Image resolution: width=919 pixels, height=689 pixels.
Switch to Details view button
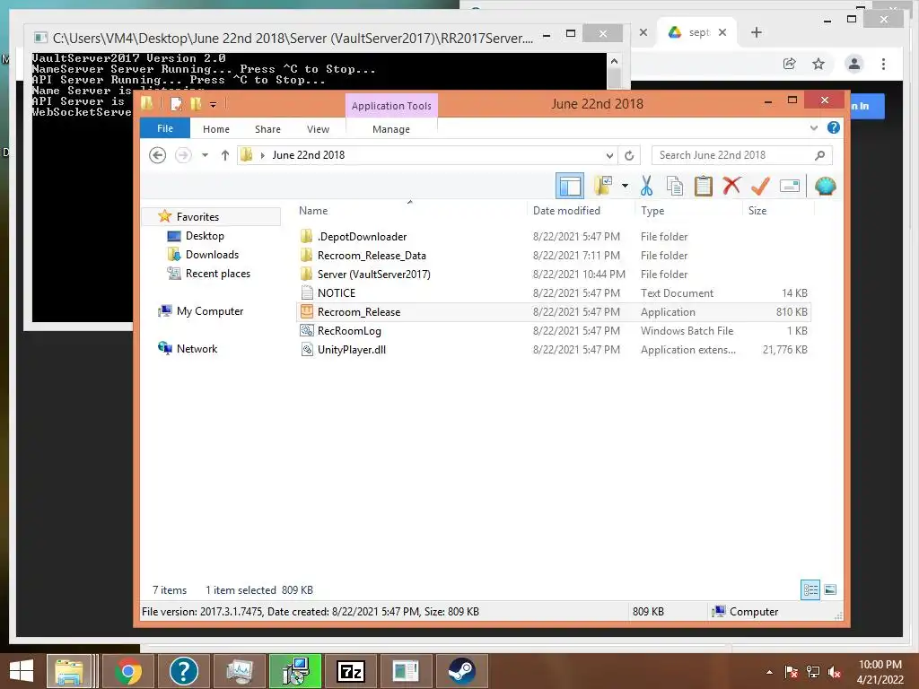point(810,589)
